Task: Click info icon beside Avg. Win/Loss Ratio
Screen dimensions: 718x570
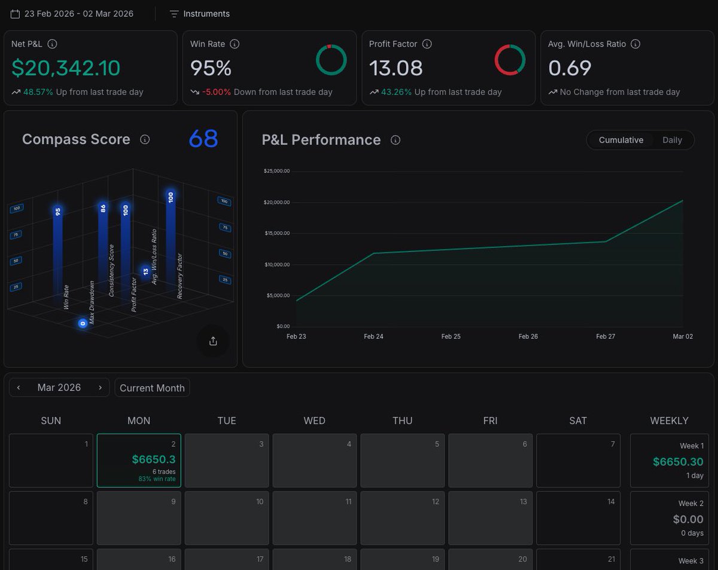Action: (635, 44)
